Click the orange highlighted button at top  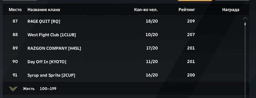195,0
